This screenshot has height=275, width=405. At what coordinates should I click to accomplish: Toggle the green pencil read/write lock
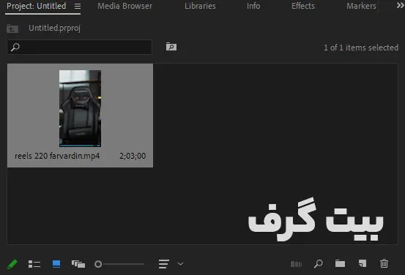tap(12, 264)
